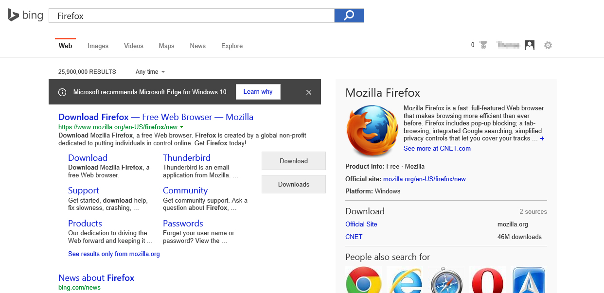Image resolution: width=604 pixels, height=293 pixels.
Task: Switch to the Web tab
Action: click(x=65, y=46)
